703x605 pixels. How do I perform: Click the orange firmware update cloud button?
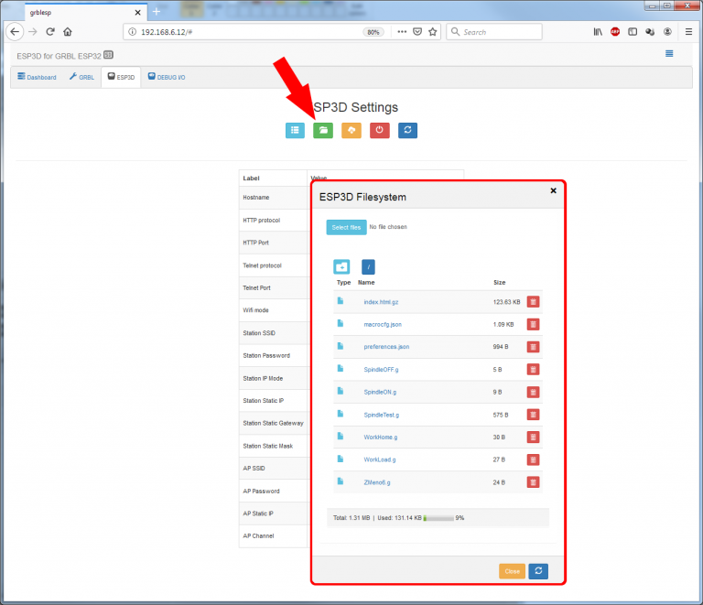click(351, 130)
